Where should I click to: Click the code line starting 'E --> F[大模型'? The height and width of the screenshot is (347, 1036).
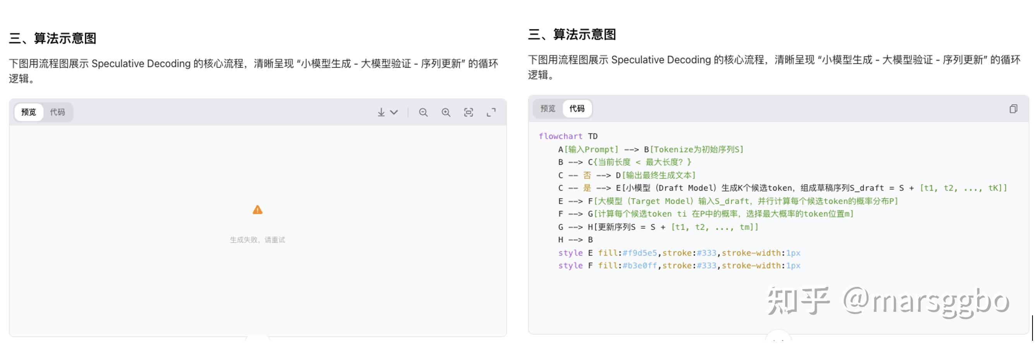tap(728, 201)
